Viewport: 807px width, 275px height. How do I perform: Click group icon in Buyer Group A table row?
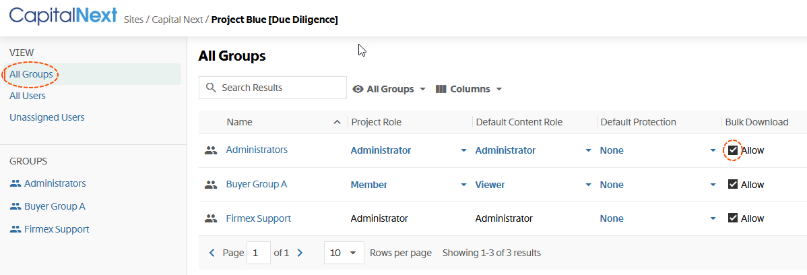tap(210, 185)
